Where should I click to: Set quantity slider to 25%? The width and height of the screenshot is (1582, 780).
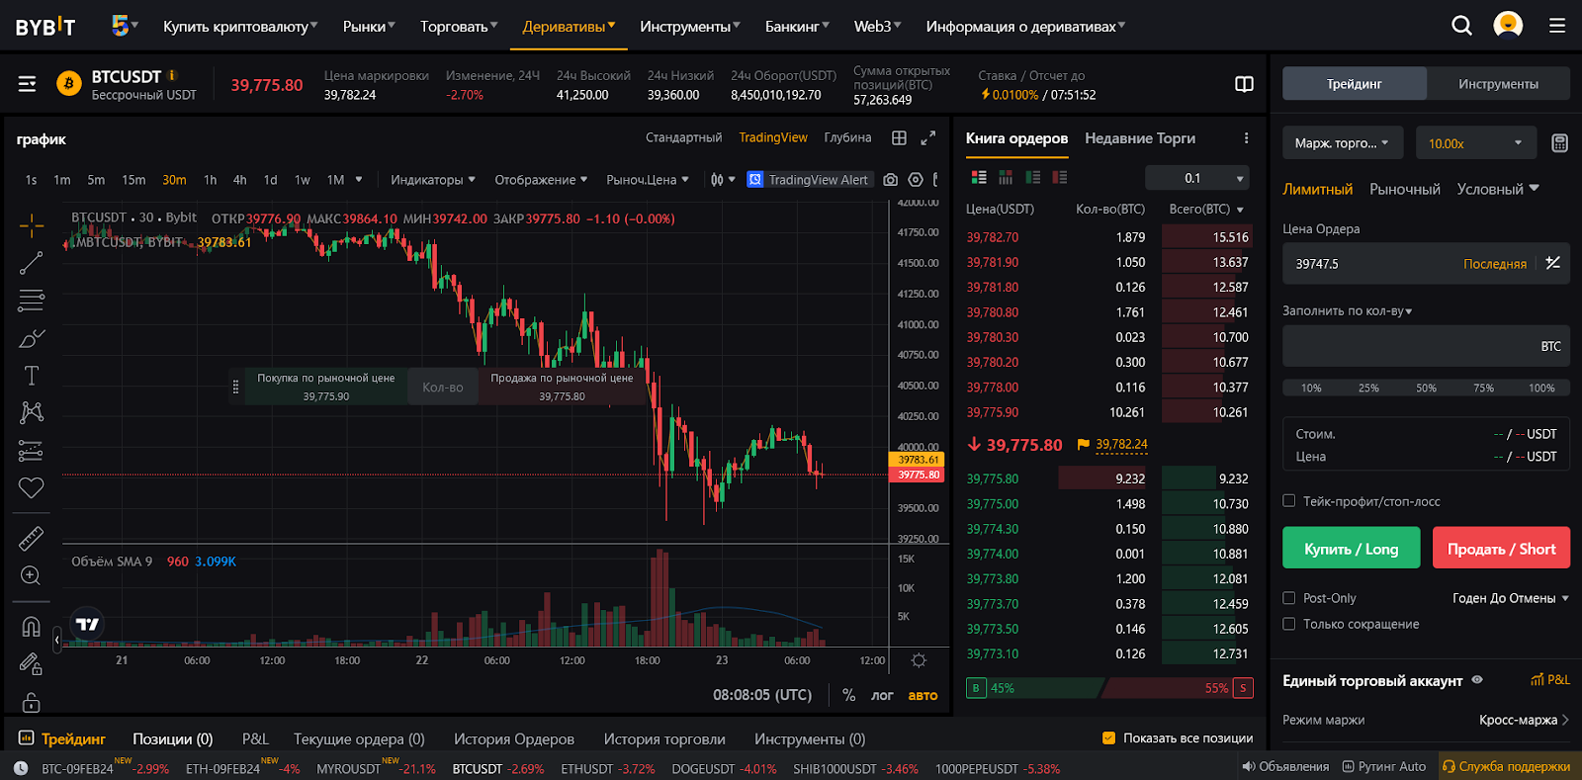tap(1368, 388)
